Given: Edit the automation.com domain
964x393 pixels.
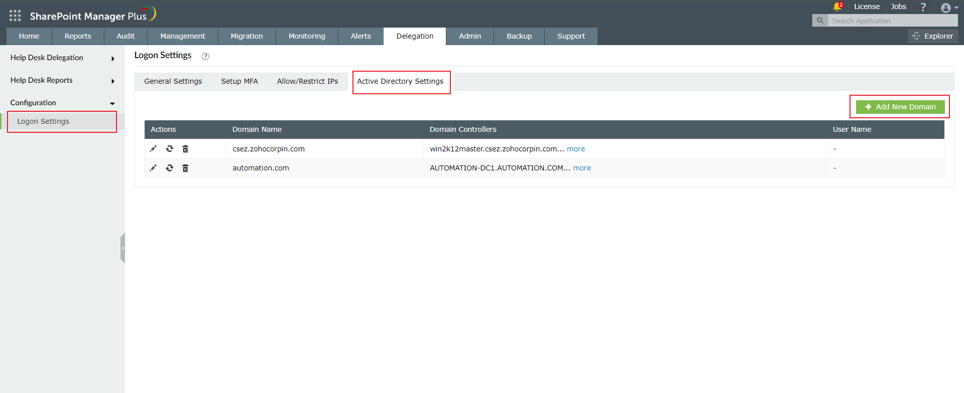Looking at the screenshot, I should (x=153, y=168).
